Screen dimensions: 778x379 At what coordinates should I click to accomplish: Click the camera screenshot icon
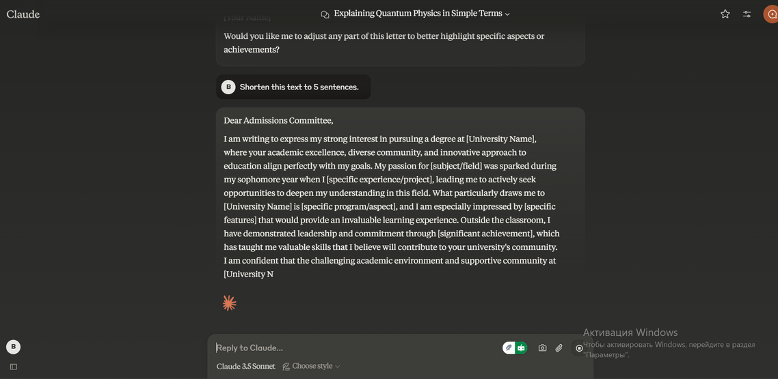[542, 348]
